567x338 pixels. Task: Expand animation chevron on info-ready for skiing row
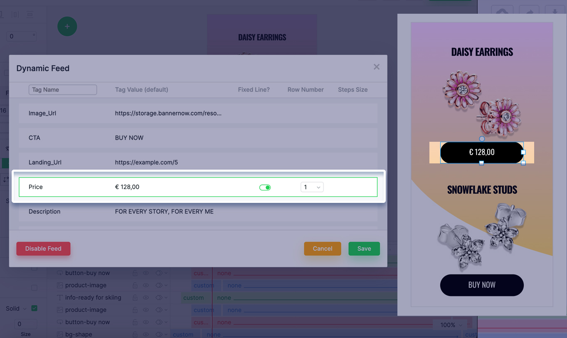(x=166, y=298)
